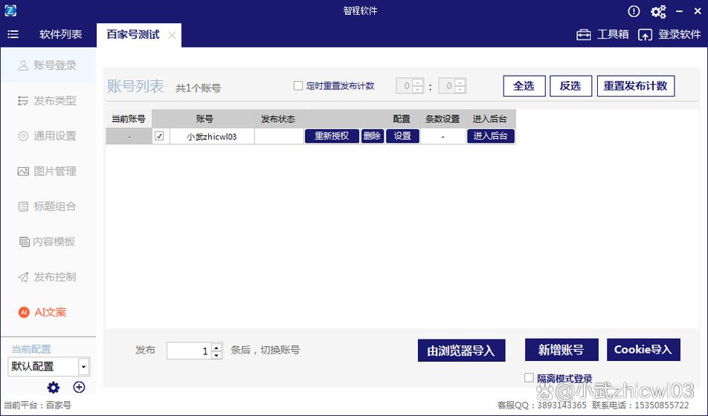Viewport: 708px width, 416px height.
Task: Click the 全选 button
Action: [524, 85]
